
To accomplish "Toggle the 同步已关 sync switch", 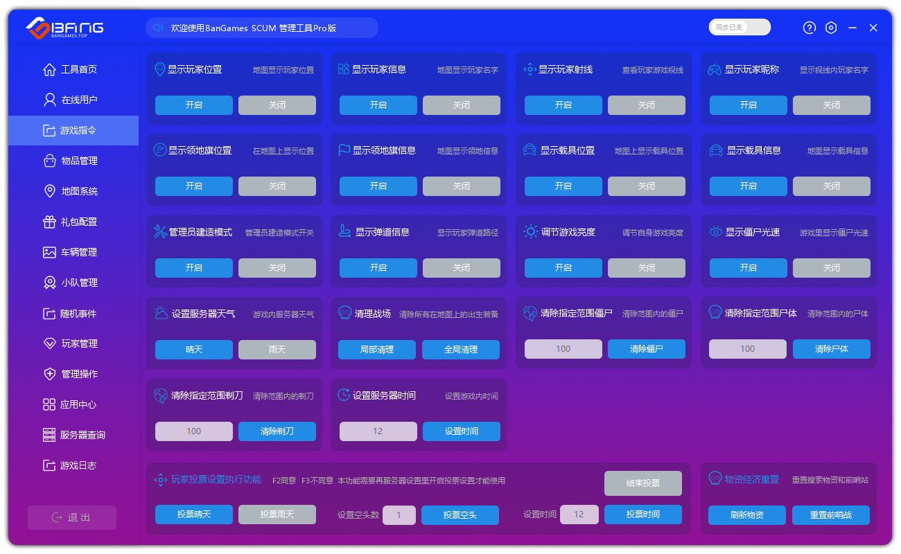I will pyautogui.click(x=740, y=27).
